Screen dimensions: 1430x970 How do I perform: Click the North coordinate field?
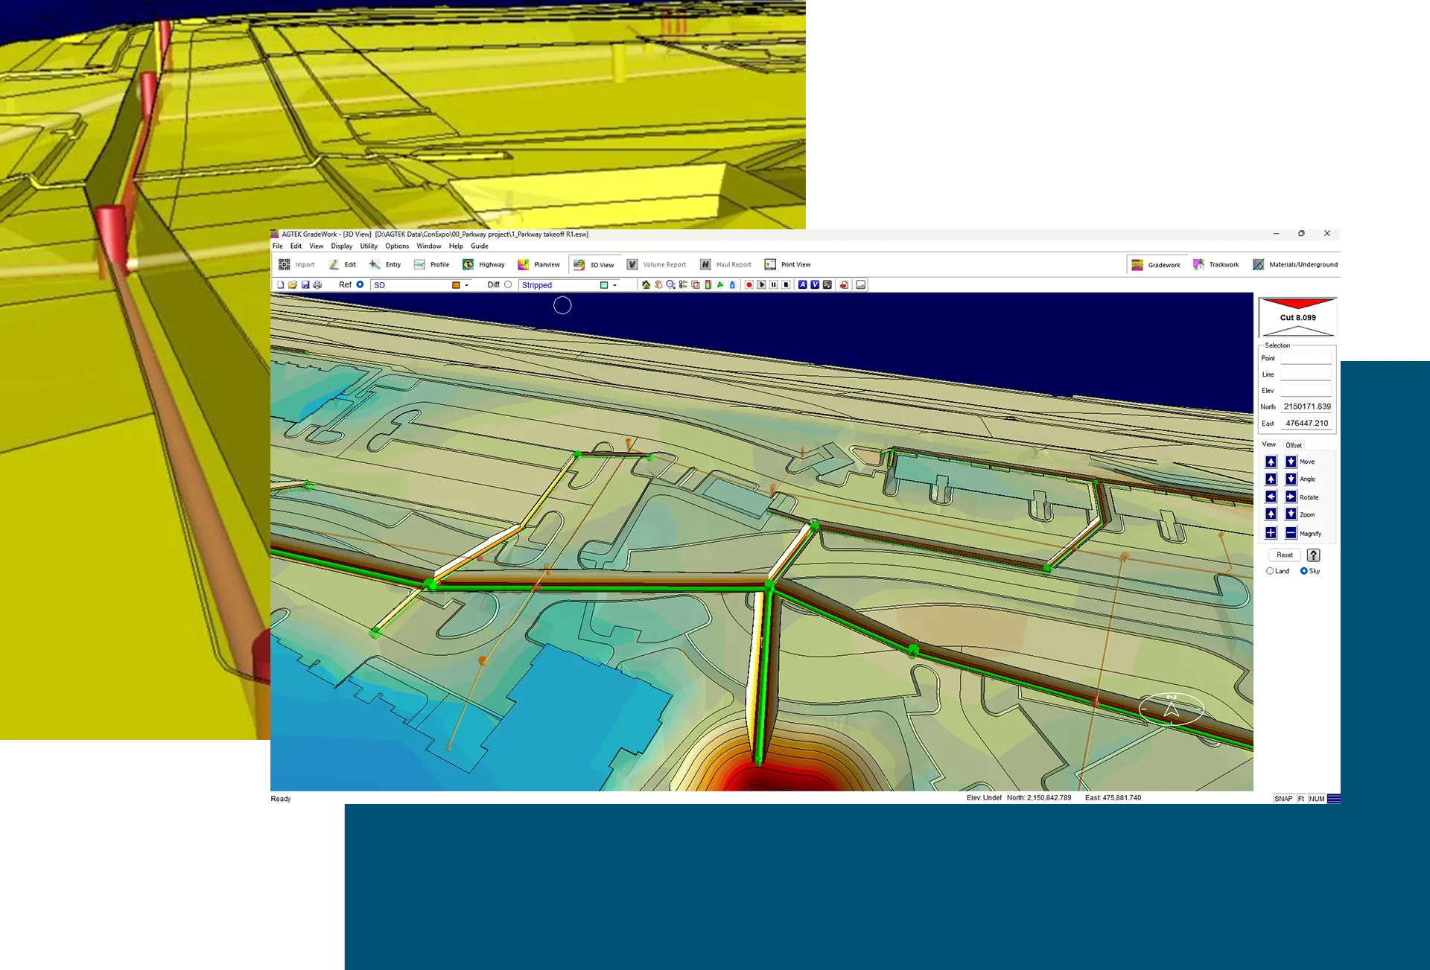[x=1306, y=406]
